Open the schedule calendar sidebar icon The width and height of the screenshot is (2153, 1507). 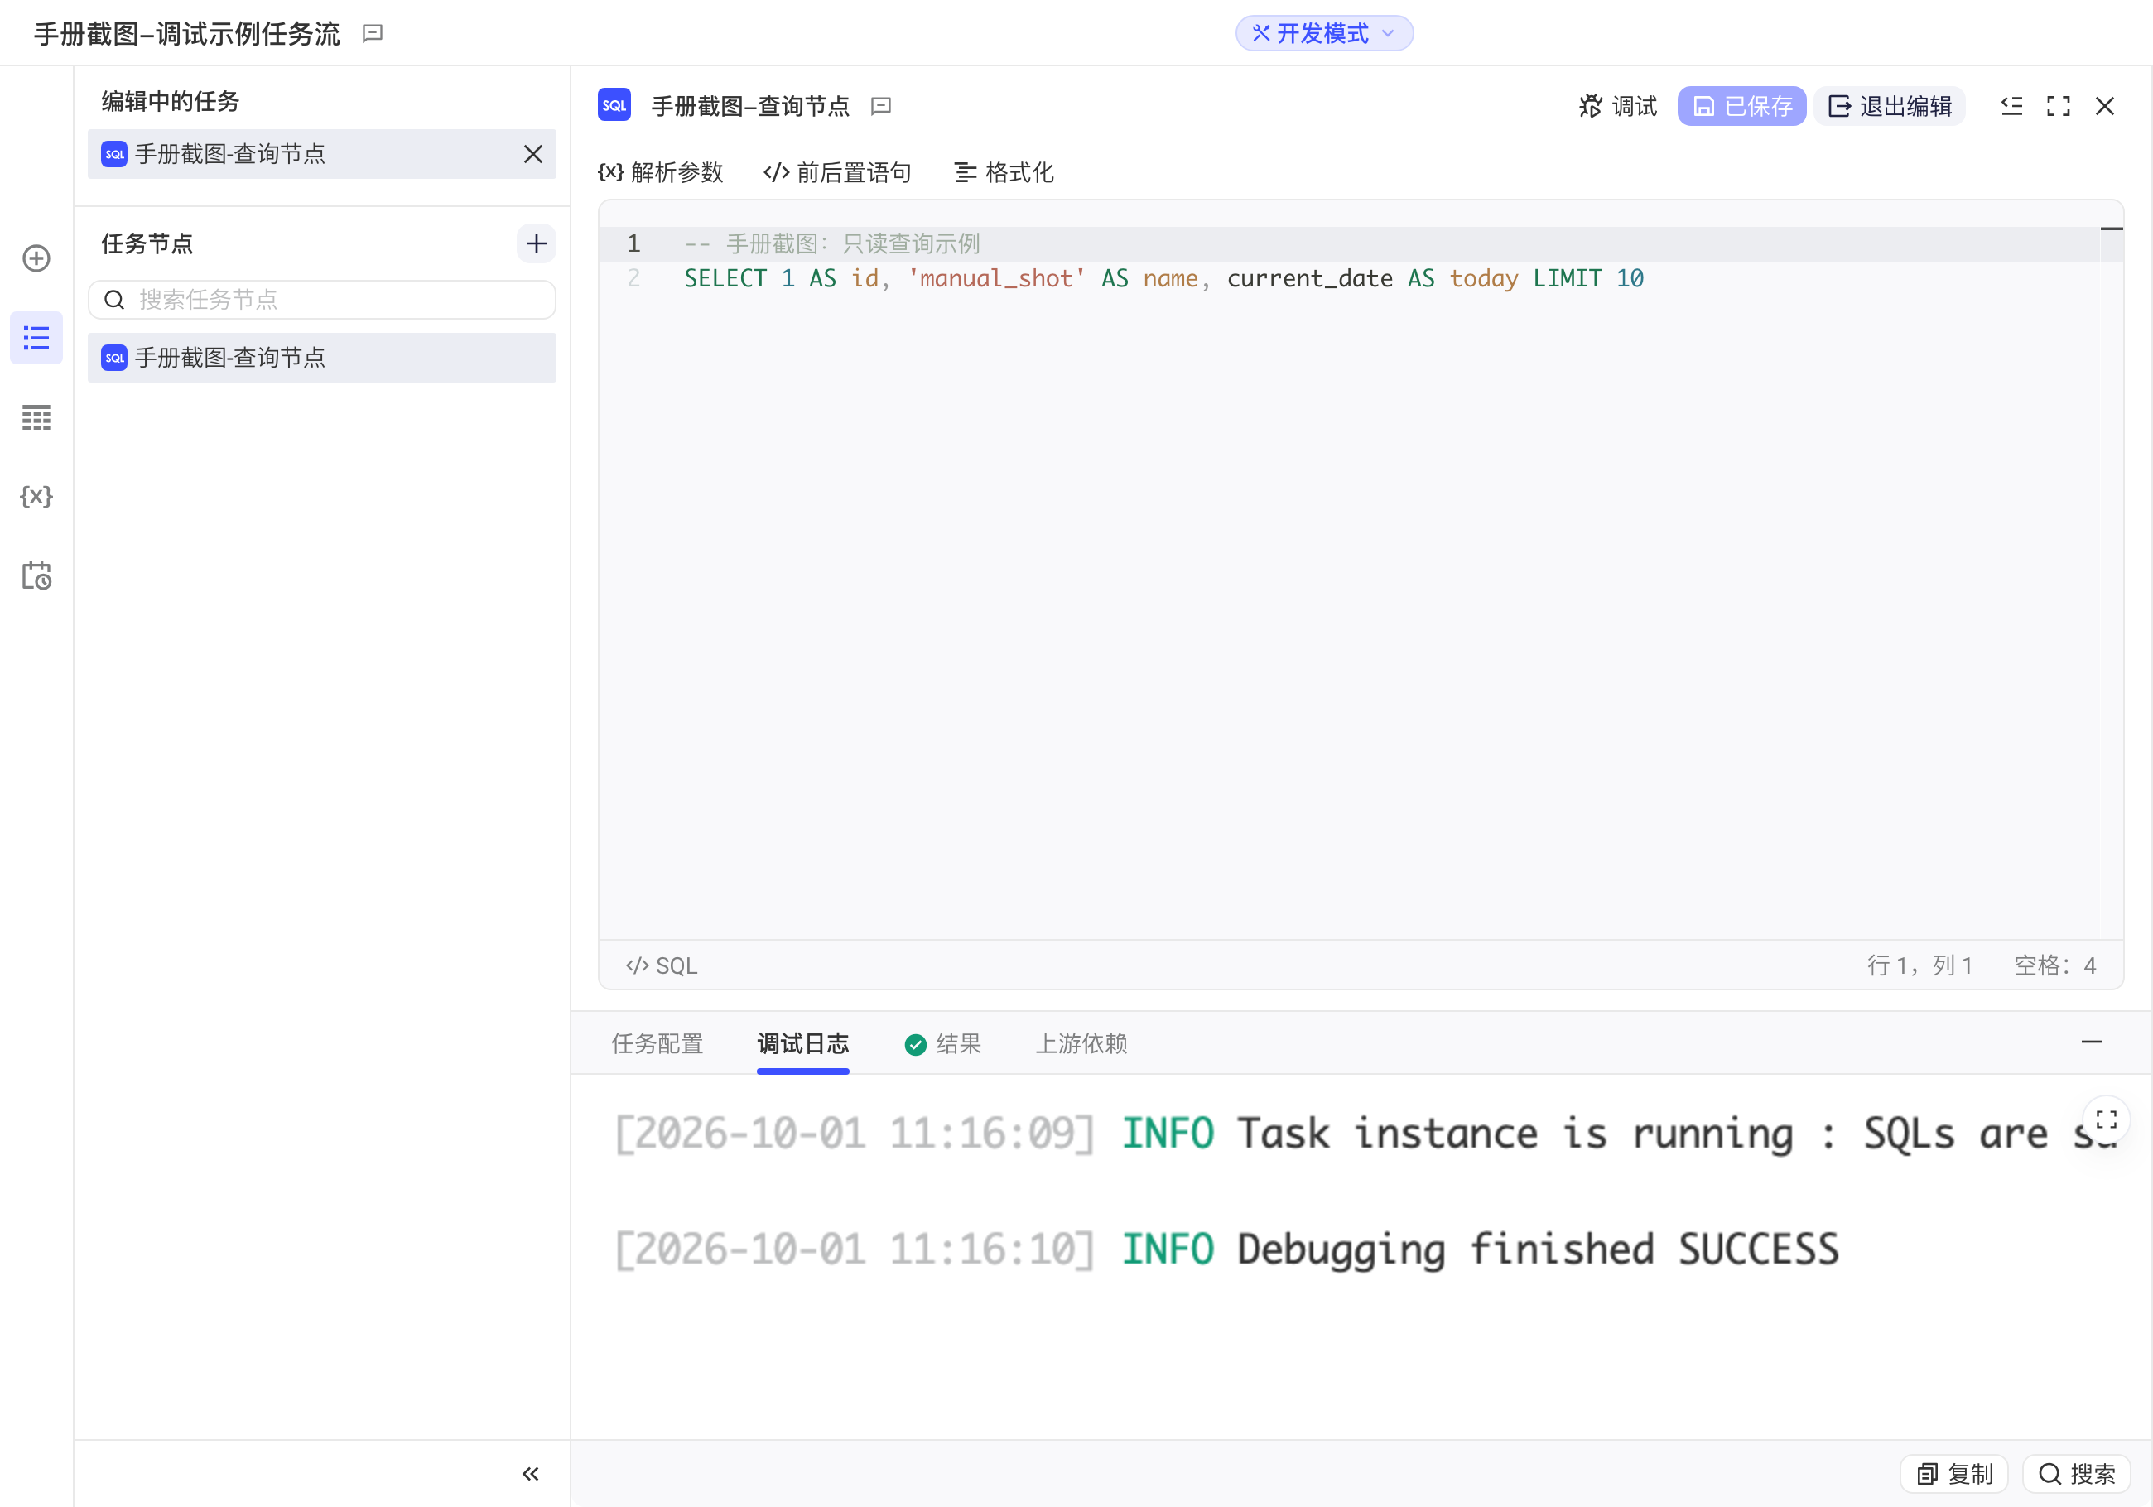click(x=36, y=575)
